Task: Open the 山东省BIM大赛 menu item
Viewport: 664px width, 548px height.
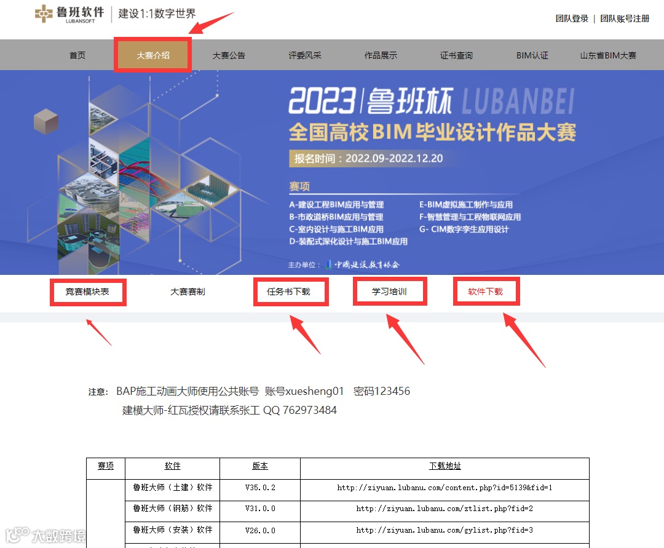Action: click(x=608, y=55)
